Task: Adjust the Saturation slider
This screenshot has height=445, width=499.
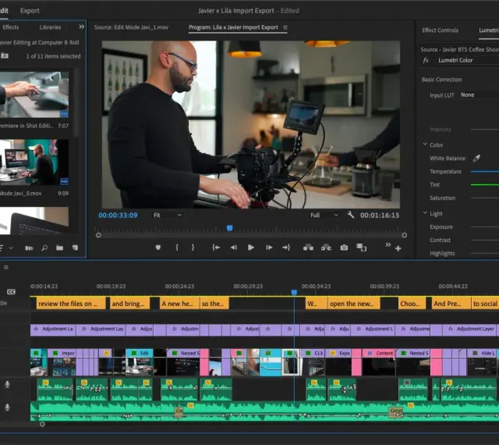Action: (x=485, y=198)
